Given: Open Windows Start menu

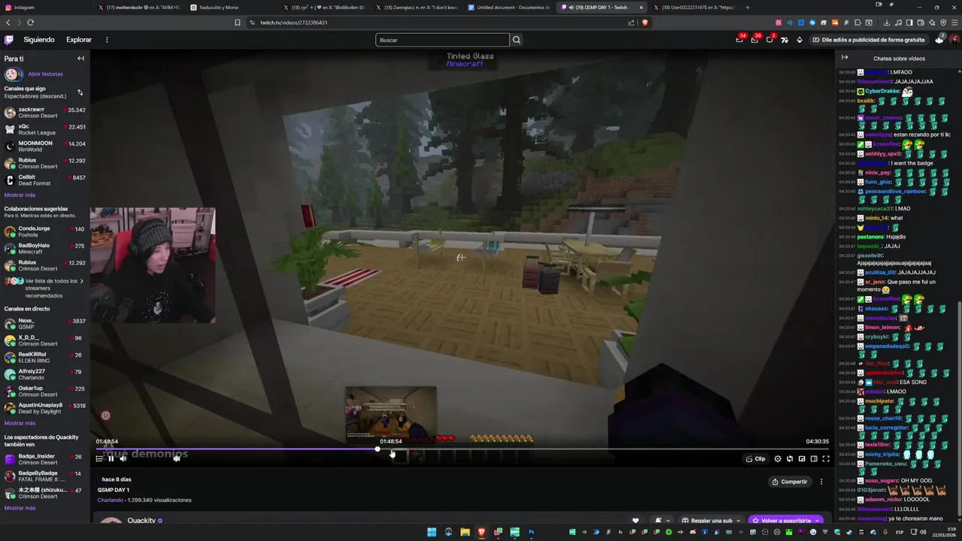Looking at the screenshot, I should coord(431,532).
